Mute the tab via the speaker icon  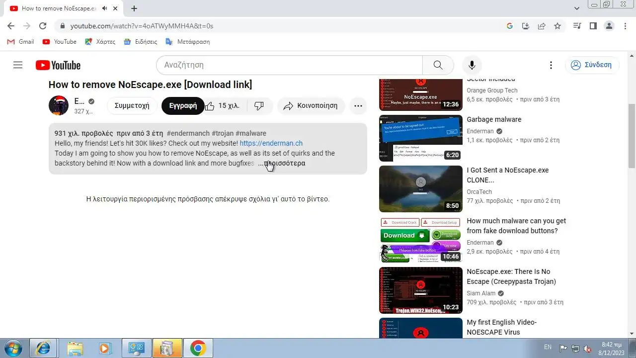coord(105,8)
